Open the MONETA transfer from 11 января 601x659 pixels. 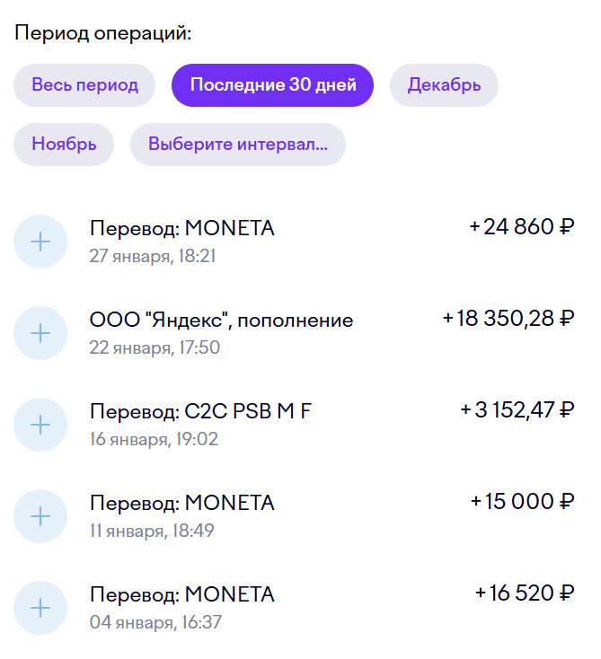(182, 504)
